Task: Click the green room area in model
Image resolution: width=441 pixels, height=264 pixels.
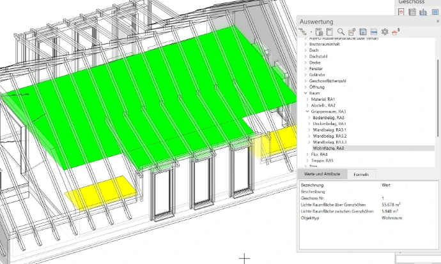Action: (x=128, y=96)
